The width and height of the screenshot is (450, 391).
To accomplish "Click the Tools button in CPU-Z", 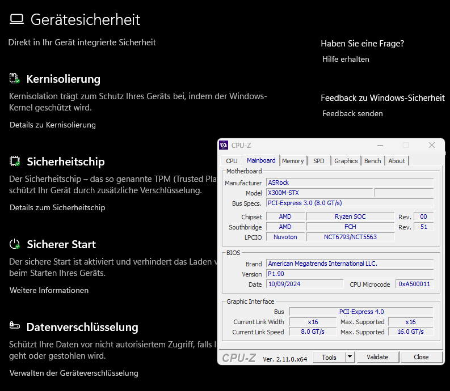I will (329, 358).
